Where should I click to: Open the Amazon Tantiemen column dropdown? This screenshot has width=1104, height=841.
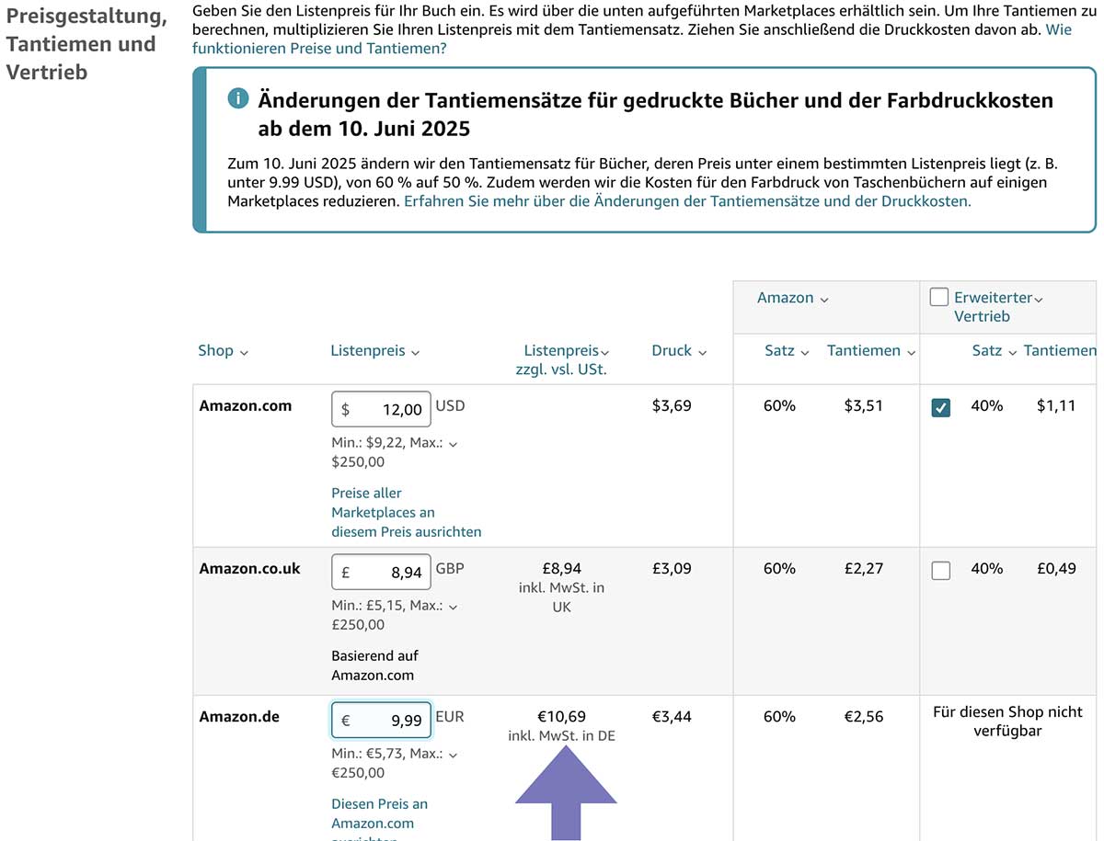(x=911, y=352)
